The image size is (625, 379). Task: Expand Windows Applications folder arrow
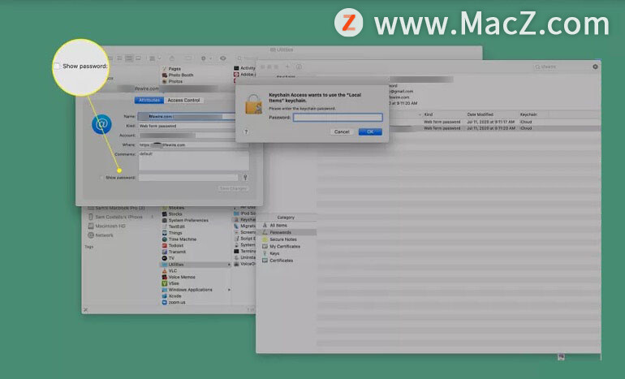(x=229, y=290)
